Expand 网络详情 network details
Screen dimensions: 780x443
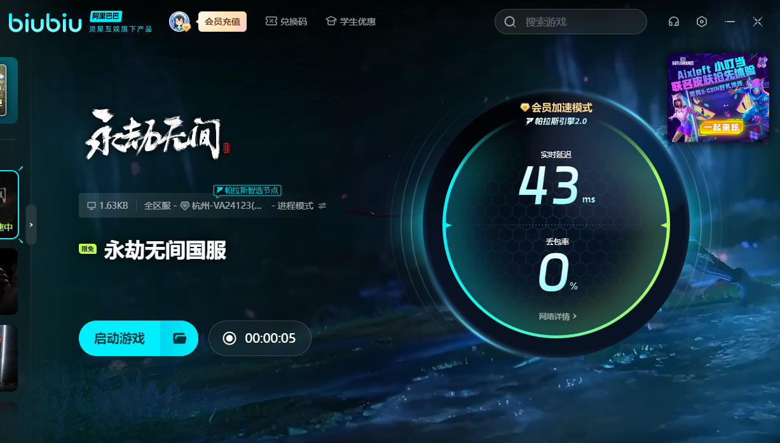click(558, 316)
